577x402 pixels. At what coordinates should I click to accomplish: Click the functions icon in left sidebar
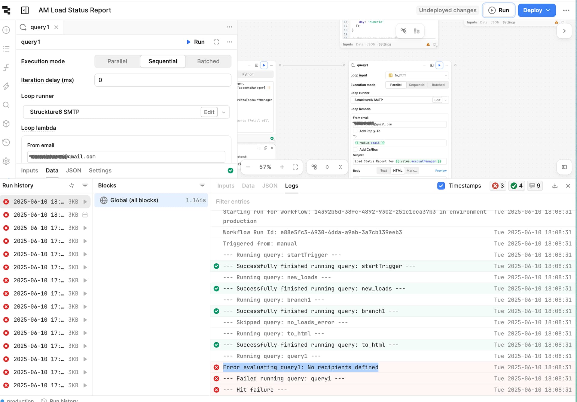(6, 67)
